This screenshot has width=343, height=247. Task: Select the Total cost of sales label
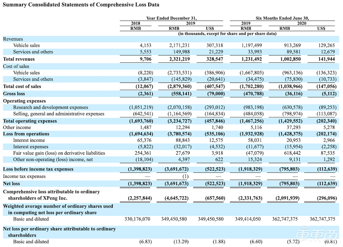[x=21, y=85]
